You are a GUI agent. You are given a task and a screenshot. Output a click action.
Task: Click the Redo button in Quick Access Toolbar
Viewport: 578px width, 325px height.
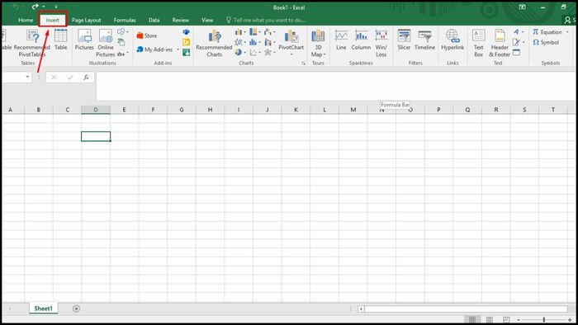35,7
